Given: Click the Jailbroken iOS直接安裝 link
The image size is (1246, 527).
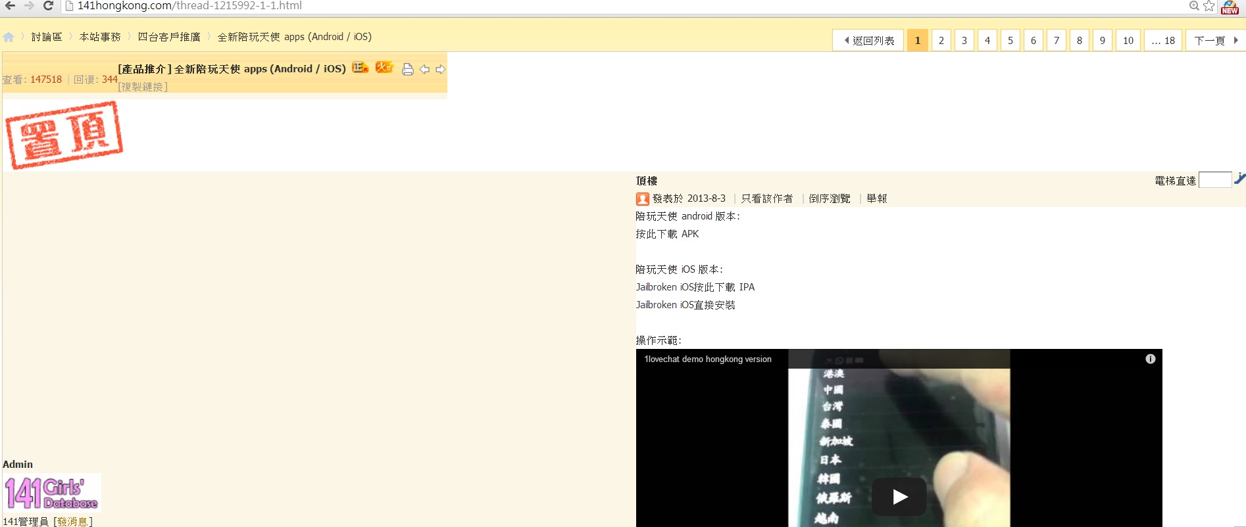Looking at the screenshot, I should (x=685, y=305).
